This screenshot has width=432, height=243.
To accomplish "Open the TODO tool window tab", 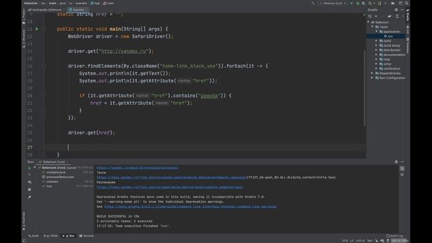I will pos(51,236).
